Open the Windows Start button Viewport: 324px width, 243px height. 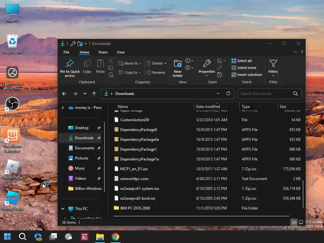coord(8,237)
